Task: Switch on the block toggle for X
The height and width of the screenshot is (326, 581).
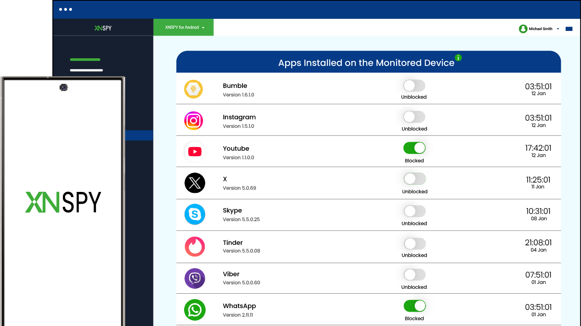Action: [414, 179]
